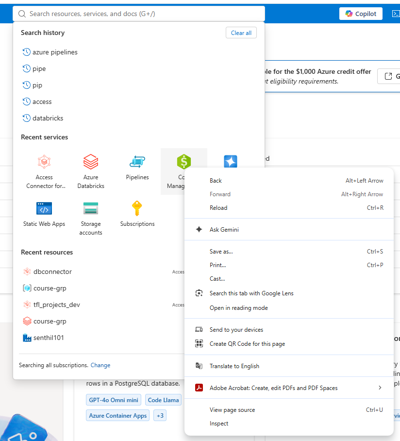Click the +3 more tags badge
This screenshot has width=400, height=441.
(160, 415)
